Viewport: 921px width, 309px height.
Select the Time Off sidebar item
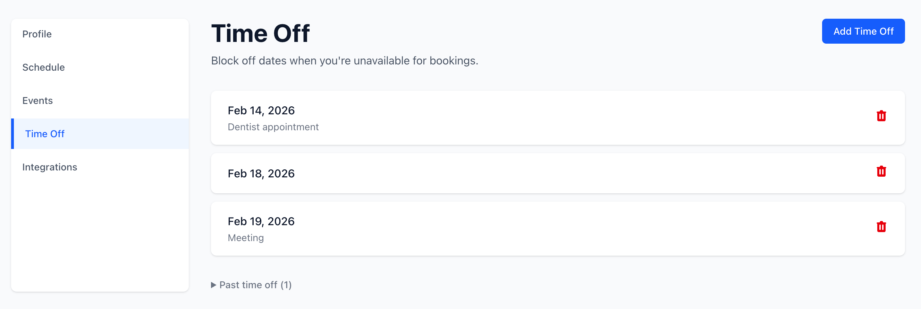pos(45,134)
